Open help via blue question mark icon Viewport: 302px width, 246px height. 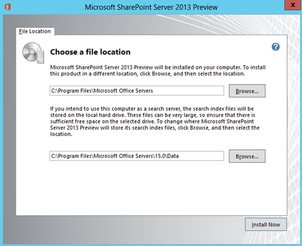[x=276, y=47]
